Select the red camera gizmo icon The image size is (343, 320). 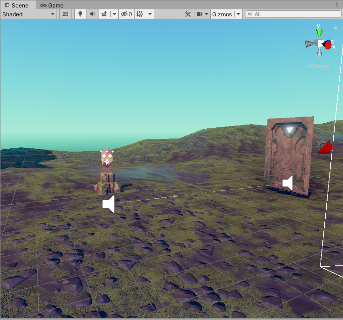coord(326,147)
